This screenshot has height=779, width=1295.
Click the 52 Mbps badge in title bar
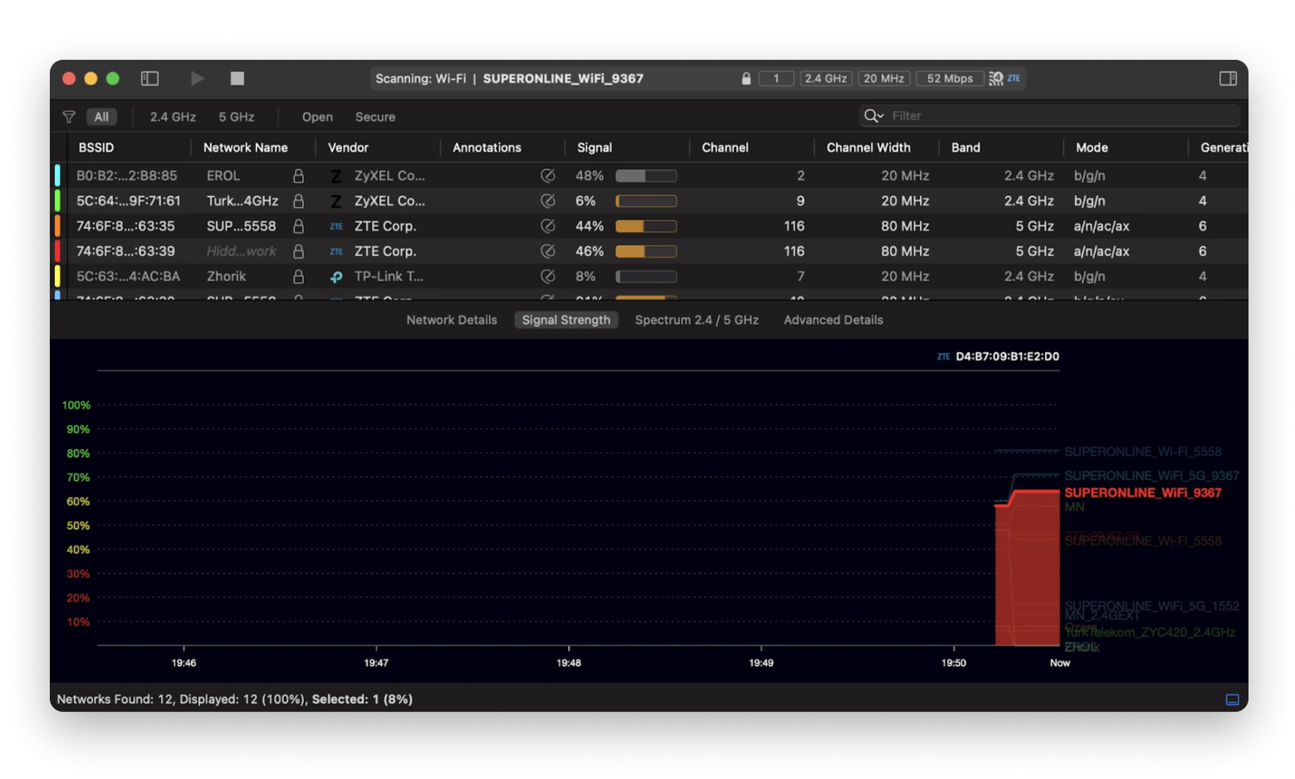[x=950, y=78]
